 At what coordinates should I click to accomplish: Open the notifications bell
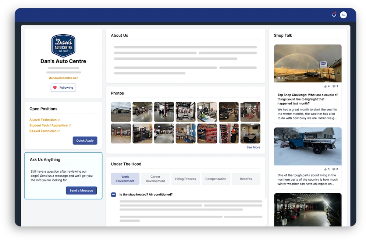tap(334, 15)
